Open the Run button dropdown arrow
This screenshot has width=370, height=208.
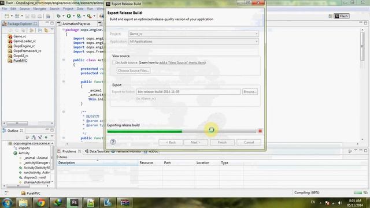click(x=73, y=16)
